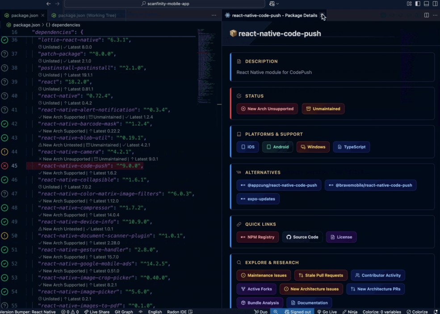Image resolution: width=440 pixels, height=314 pixels.
Task: Go back with the navigation arrow
Action: 49,4
